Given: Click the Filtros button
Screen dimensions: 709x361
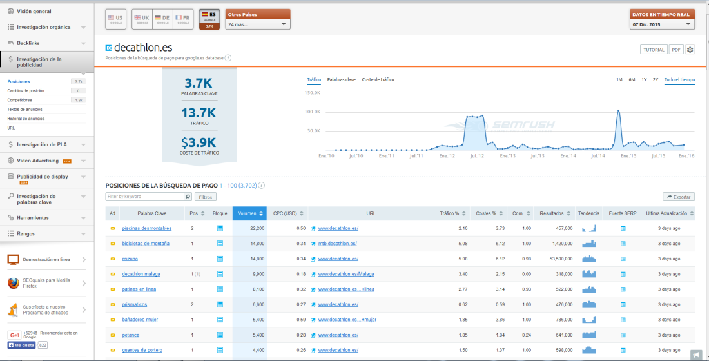Looking at the screenshot, I should [x=205, y=197].
